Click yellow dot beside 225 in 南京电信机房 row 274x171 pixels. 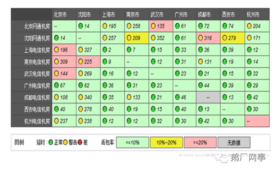(x=80, y=61)
